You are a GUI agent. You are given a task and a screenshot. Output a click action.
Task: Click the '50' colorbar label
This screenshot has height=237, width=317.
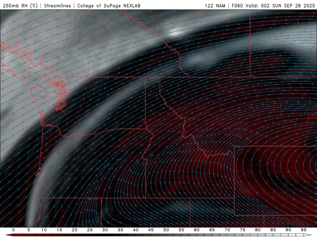coord(166,230)
